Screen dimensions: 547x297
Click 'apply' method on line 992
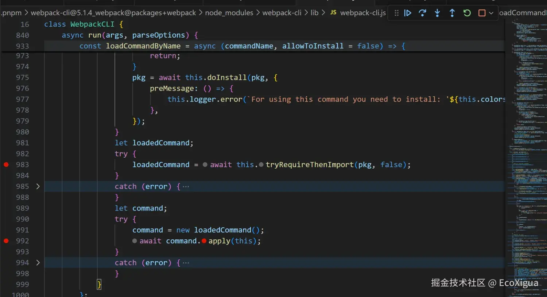(219, 241)
